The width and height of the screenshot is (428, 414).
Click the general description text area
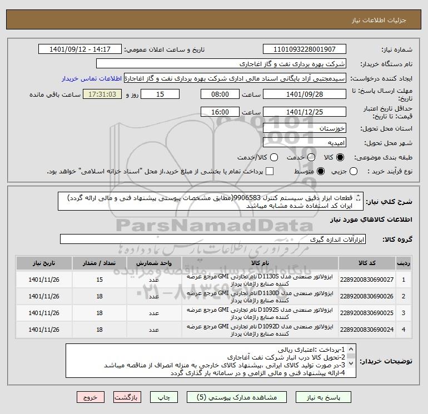tap(211, 201)
